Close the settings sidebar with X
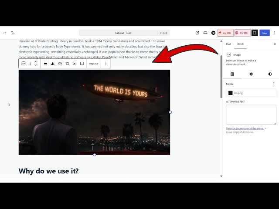The height and width of the screenshot is (209, 279). 275,44
